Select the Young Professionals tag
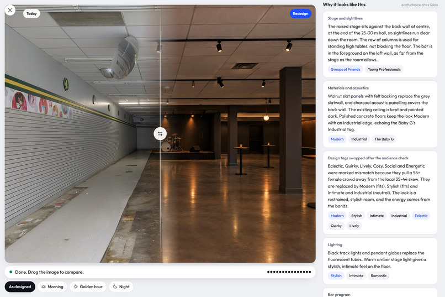 [x=384, y=69]
